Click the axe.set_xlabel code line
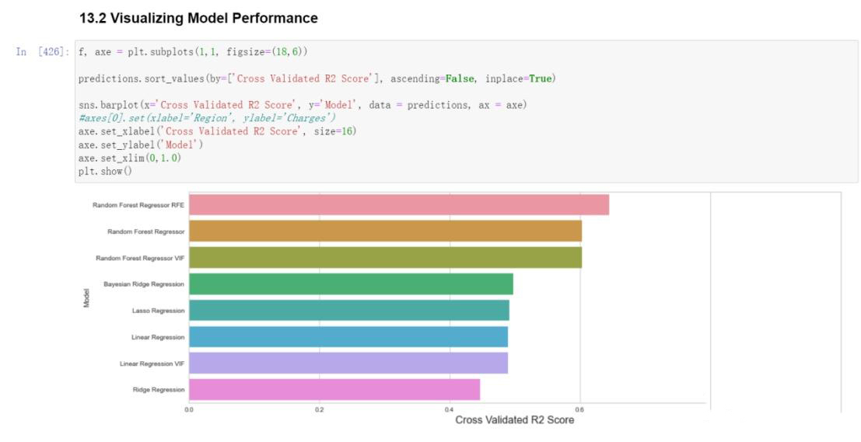Screen dimensions: 861x442 coord(217,131)
